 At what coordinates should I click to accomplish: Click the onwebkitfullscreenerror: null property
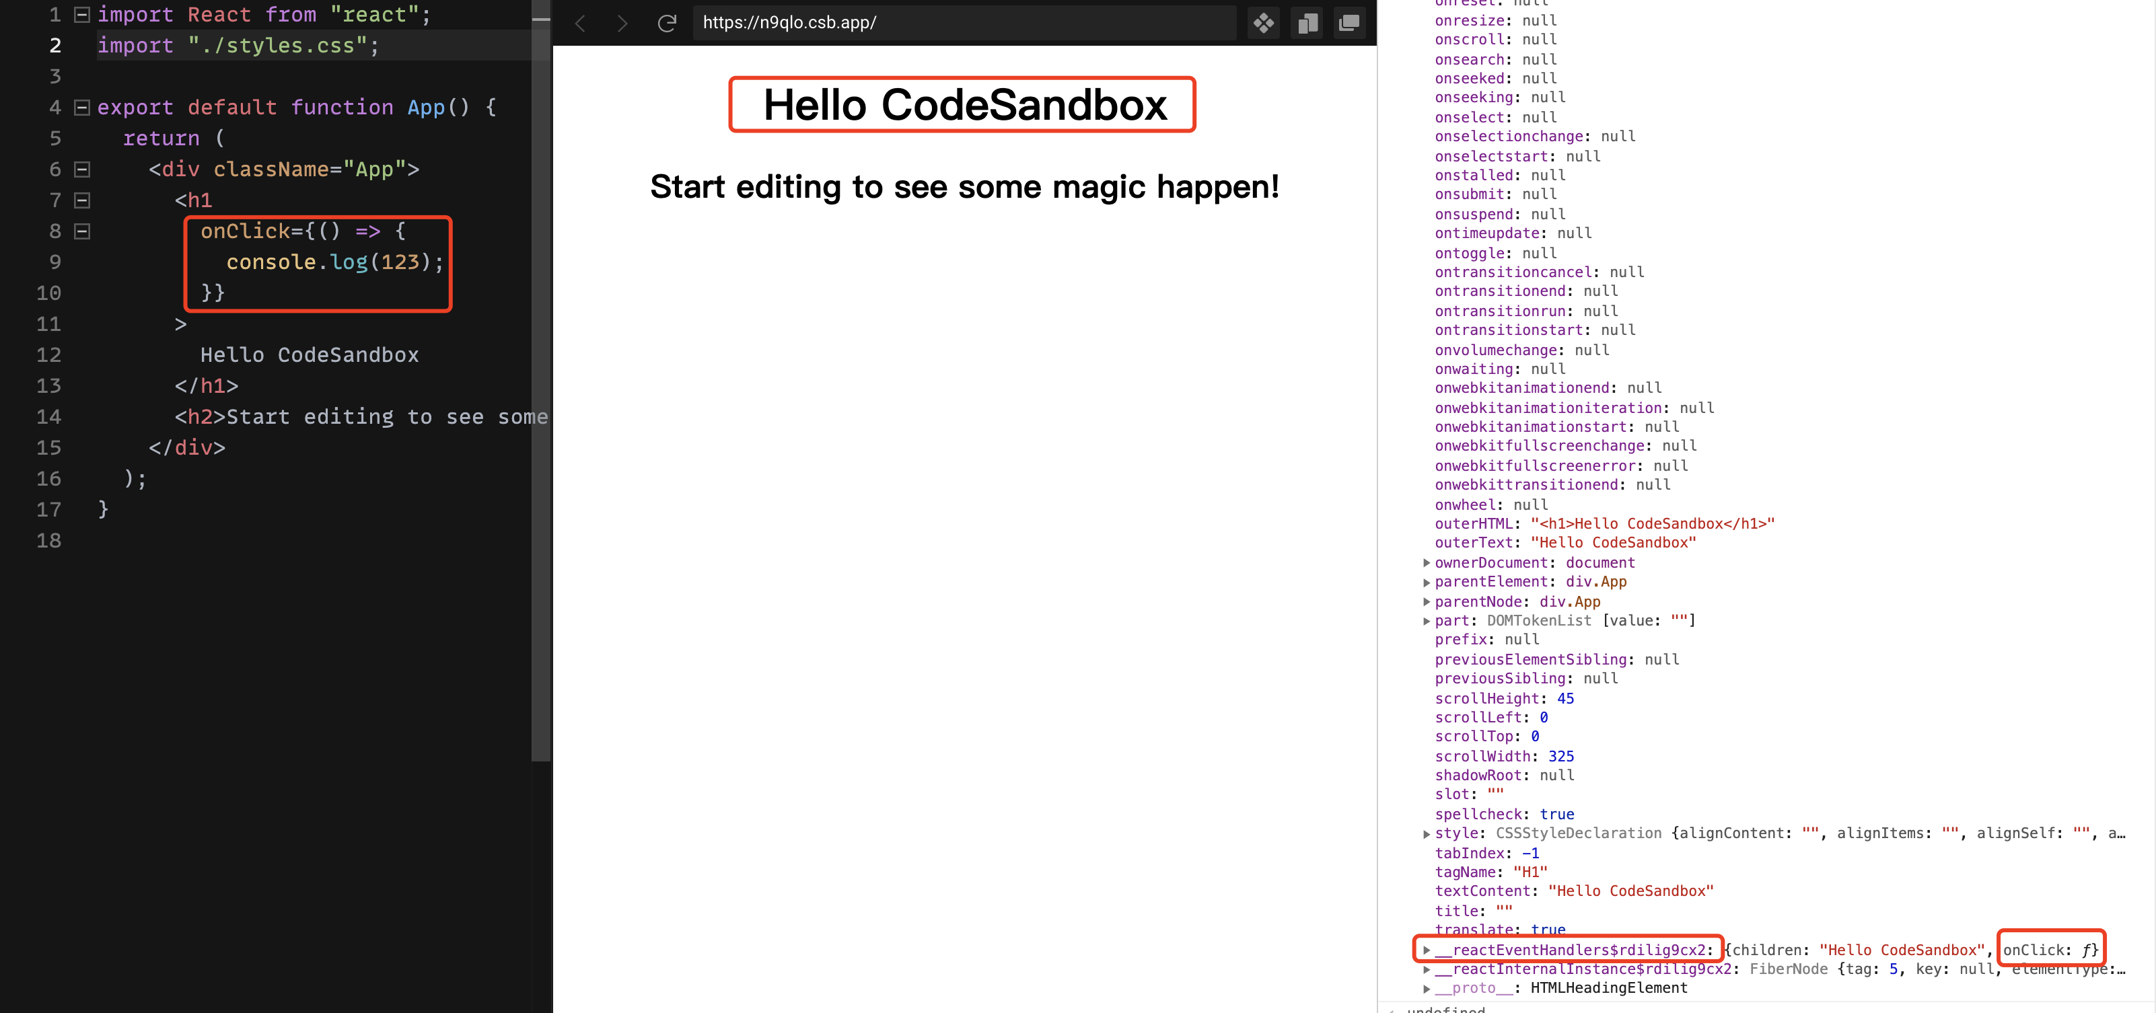point(1561,466)
